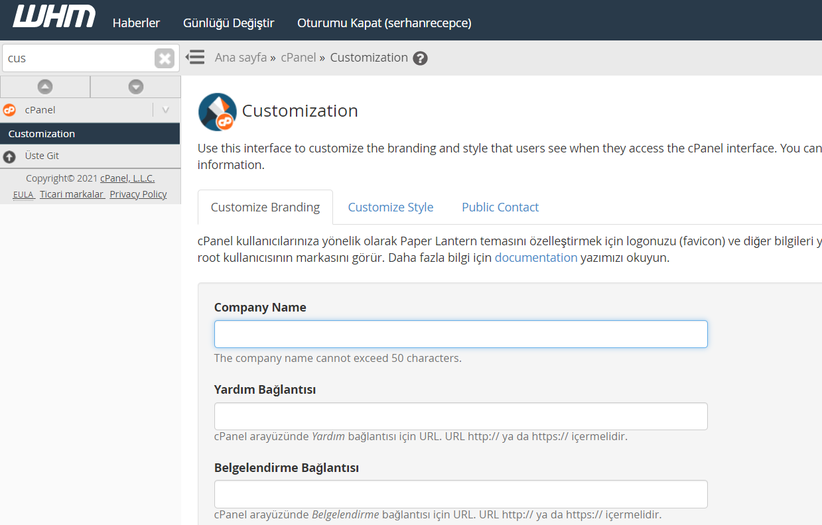Click the Company Name label

click(260, 308)
